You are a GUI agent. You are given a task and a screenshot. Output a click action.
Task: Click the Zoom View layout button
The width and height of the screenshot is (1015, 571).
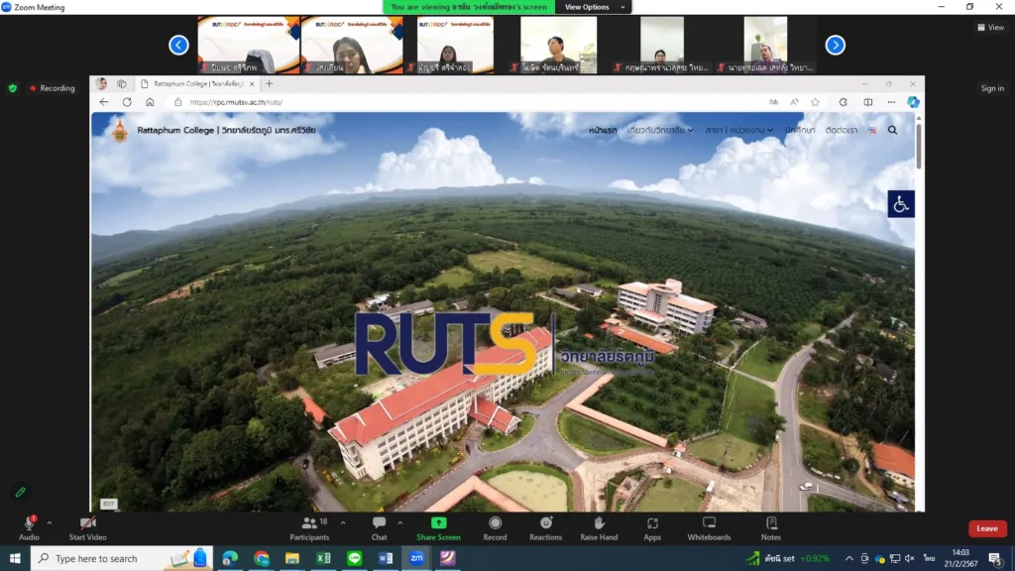[990, 27]
